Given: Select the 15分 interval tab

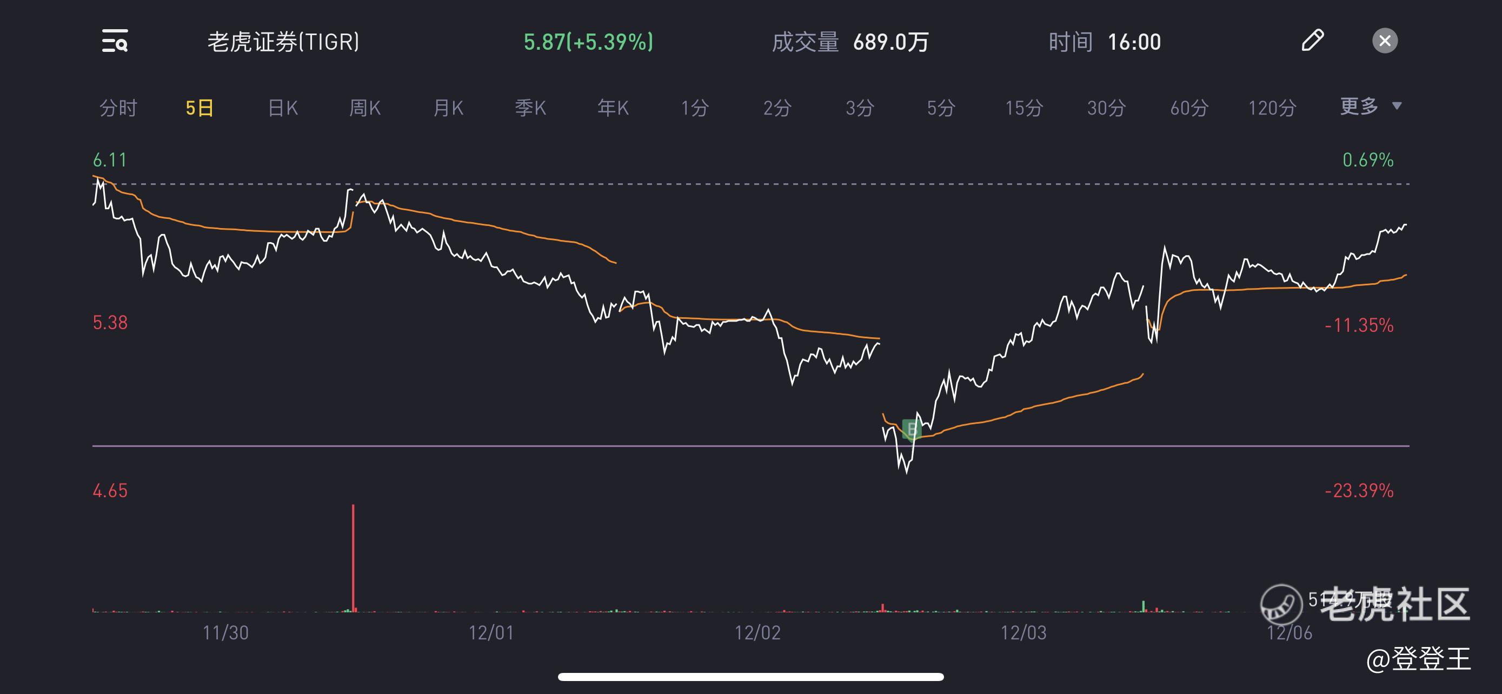Looking at the screenshot, I should pyautogui.click(x=1024, y=108).
